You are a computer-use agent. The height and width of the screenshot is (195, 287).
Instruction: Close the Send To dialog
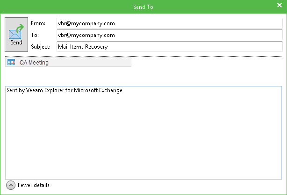pyautogui.click(x=279, y=7)
